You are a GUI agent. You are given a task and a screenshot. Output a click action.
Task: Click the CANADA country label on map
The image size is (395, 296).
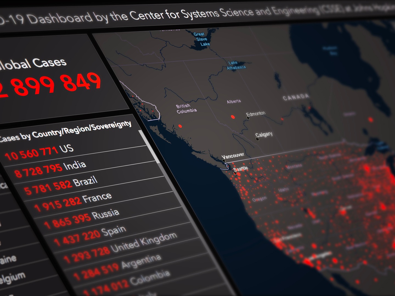click(296, 97)
